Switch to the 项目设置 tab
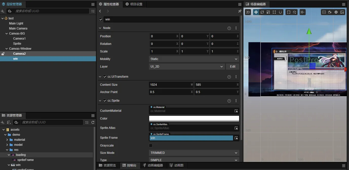The height and width of the screenshot is (170, 349). [x=134, y=4]
